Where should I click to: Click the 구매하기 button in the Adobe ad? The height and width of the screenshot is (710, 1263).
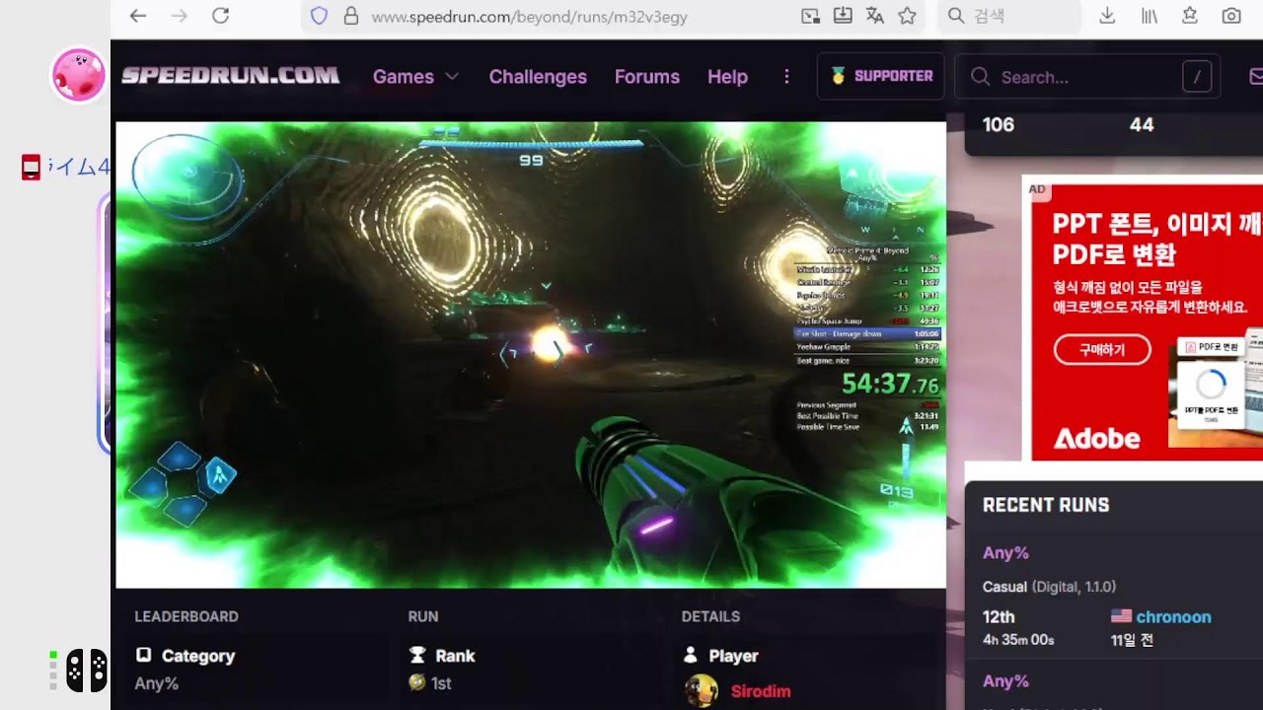[x=1102, y=350]
